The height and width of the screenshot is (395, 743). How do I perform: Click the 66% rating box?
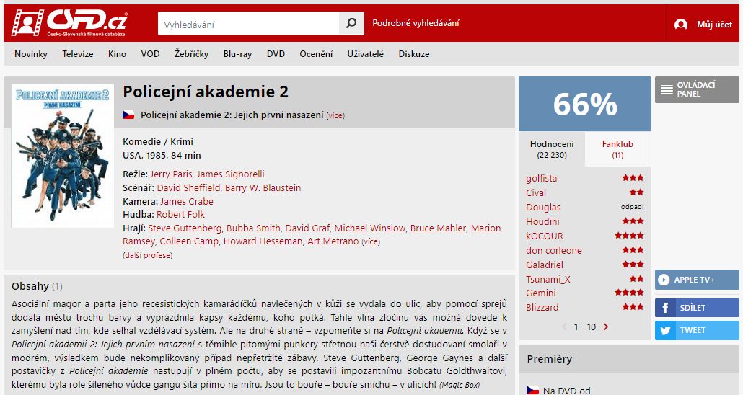click(585, 104)
